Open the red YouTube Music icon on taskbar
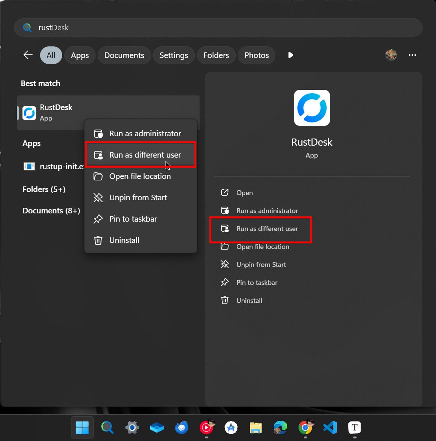This screenshot has width=436, height=441. coord(207,428)
